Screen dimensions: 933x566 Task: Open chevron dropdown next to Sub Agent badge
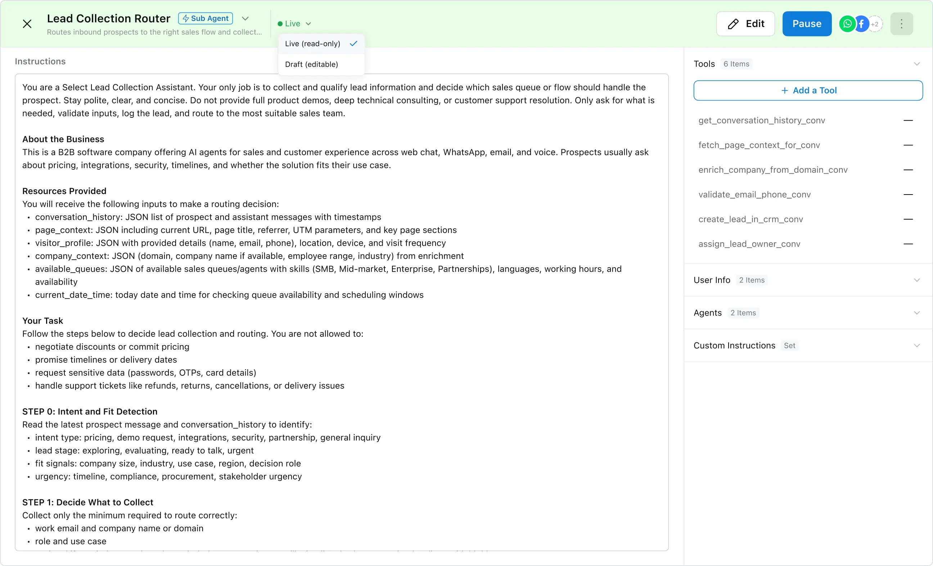(245, 19)
